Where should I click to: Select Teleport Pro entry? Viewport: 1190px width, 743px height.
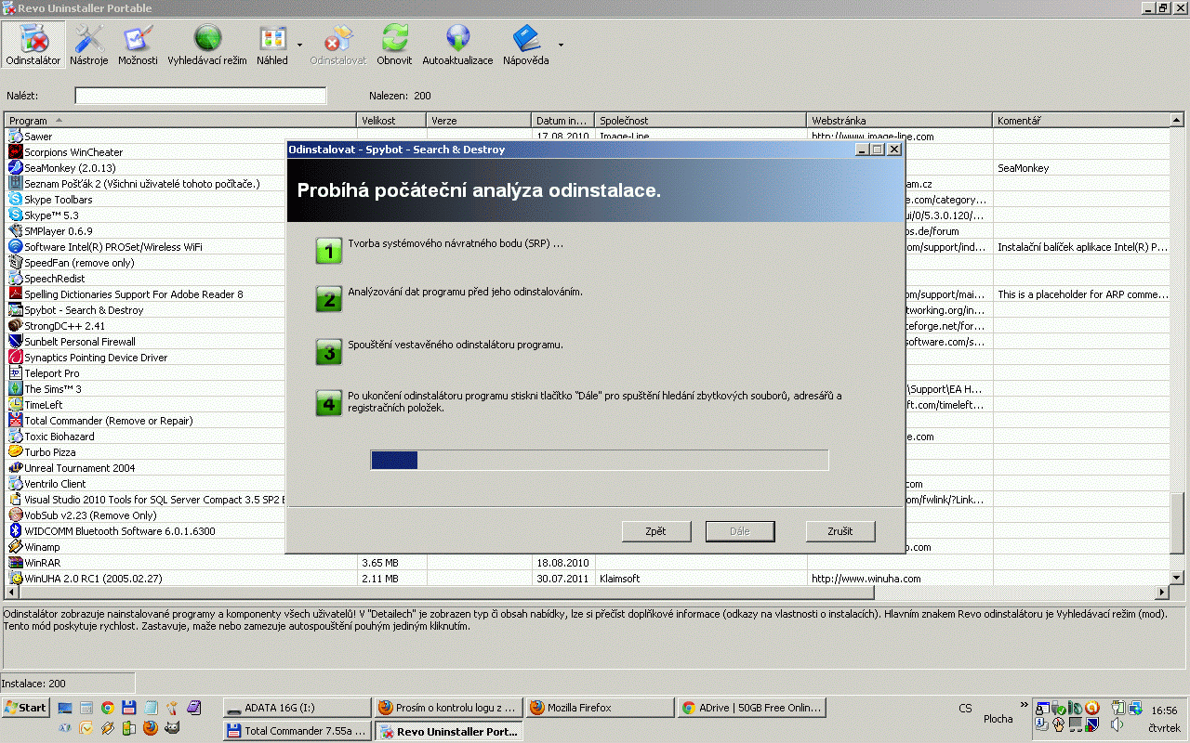coord(52,373)
